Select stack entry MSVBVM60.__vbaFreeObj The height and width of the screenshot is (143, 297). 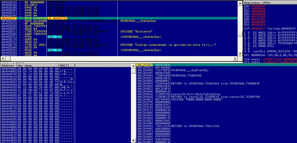coord(190,70)
